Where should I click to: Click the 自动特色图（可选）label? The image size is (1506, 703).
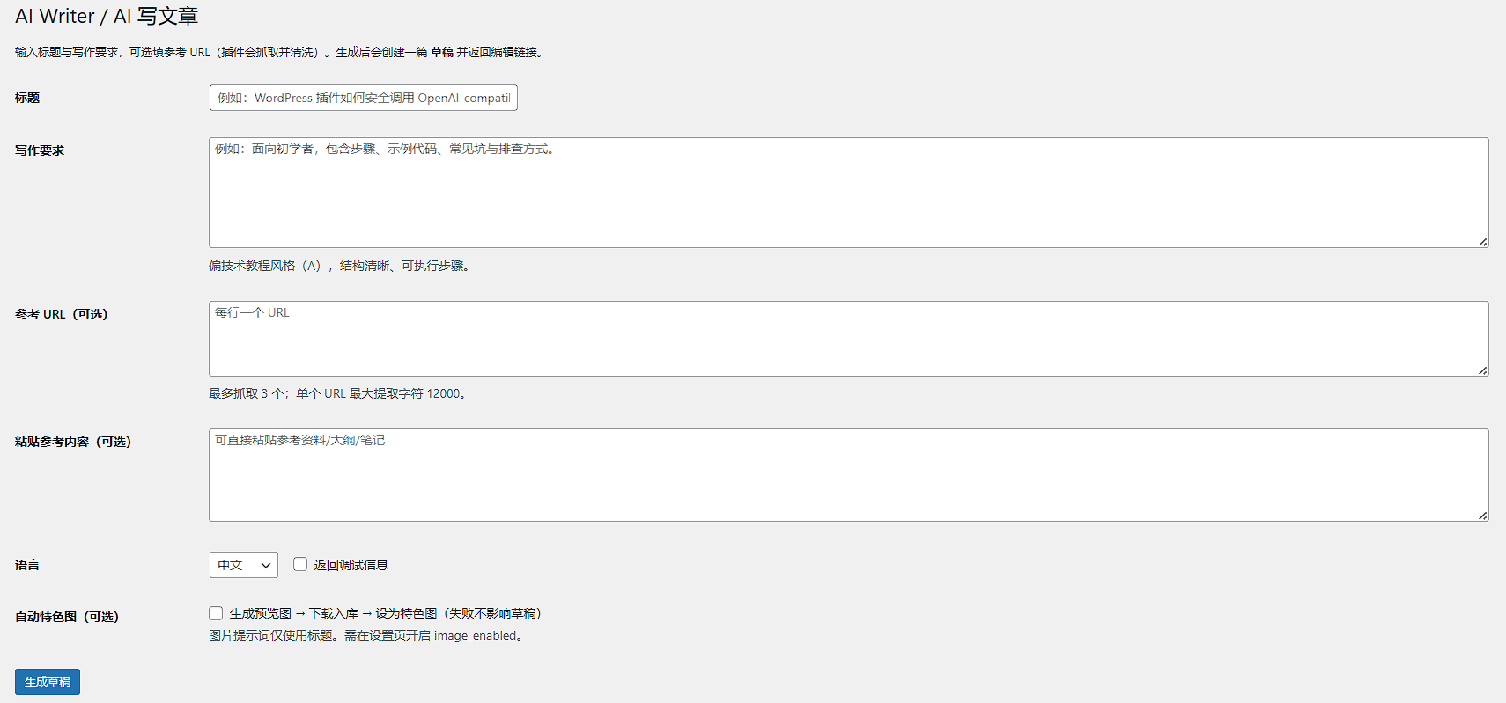[67, 617]
